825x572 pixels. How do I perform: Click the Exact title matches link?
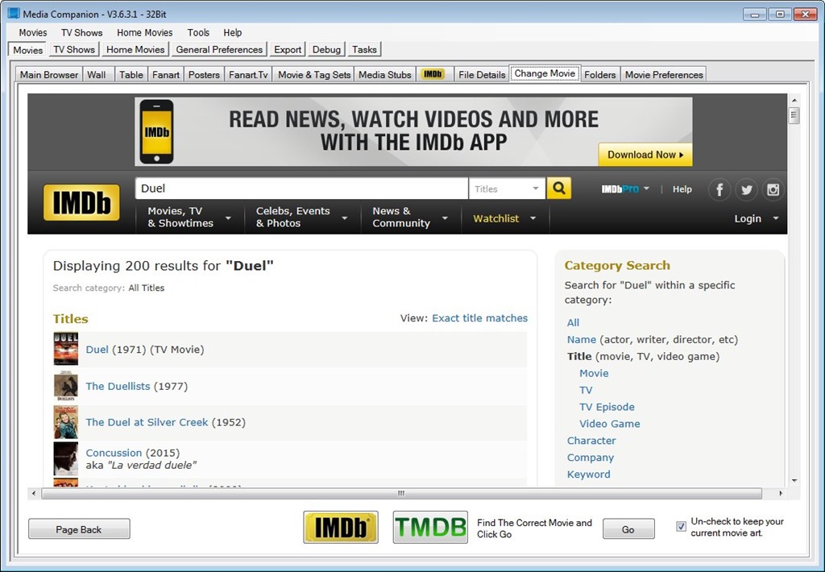click(480, 318)
